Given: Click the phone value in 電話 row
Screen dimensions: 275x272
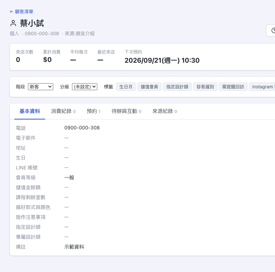Looking at the screenshot, I should 82,128.
